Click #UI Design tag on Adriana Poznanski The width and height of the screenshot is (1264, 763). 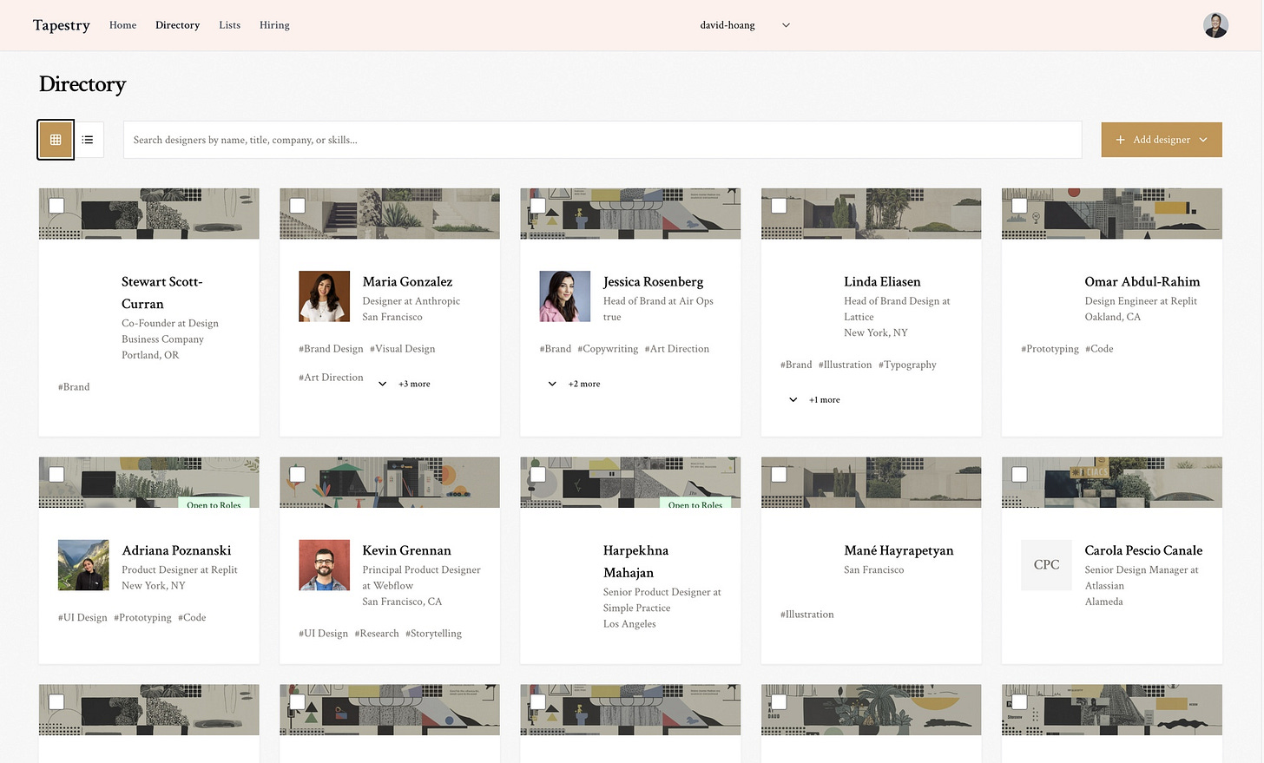pos(82,618)
